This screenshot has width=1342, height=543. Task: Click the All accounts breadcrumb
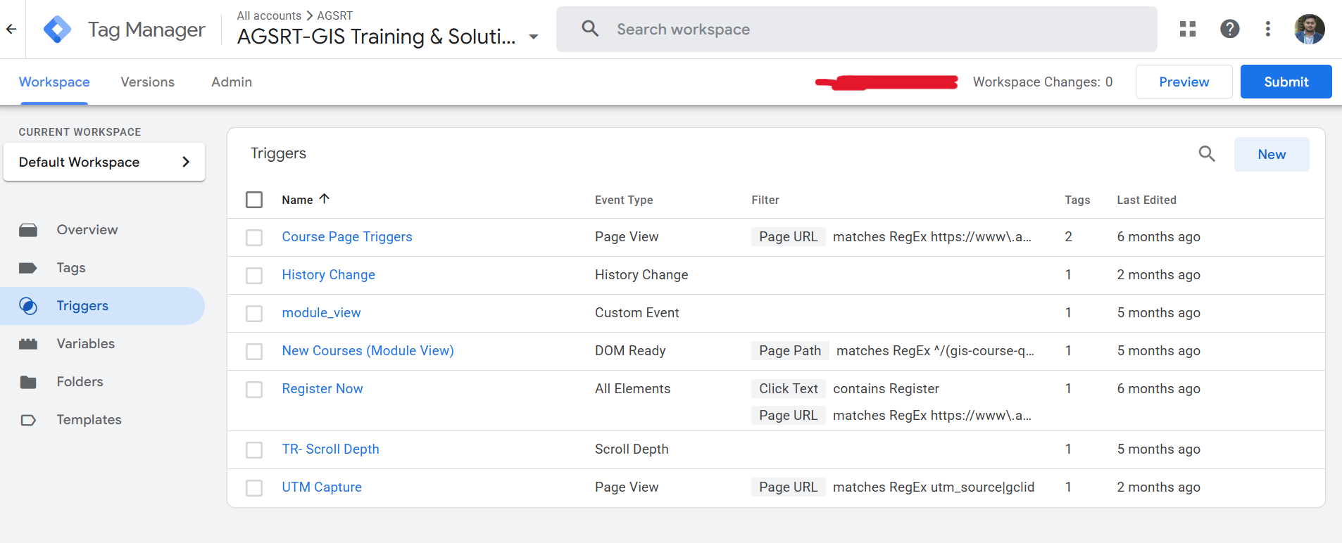coord(269,15)
